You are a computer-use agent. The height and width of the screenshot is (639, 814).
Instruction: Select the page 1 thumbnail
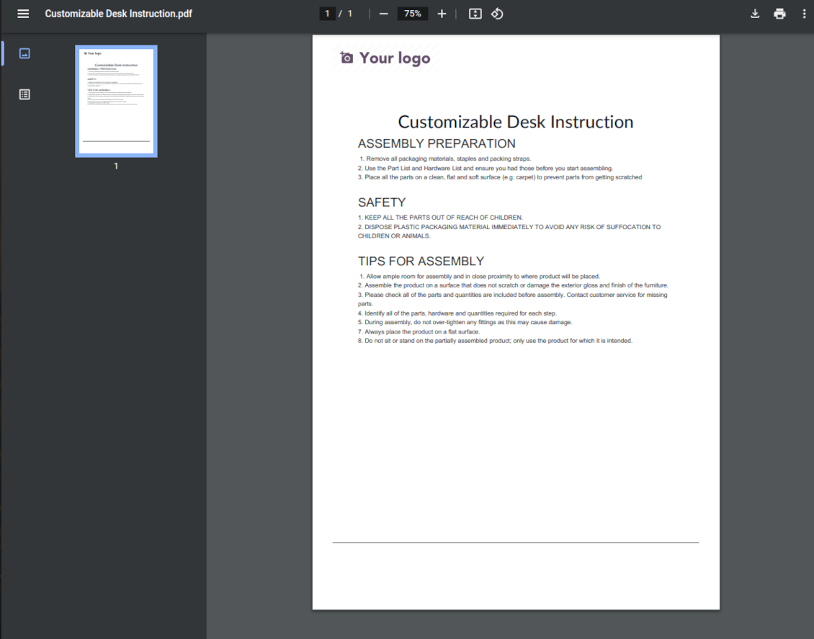pyautogui.click(x=116, y=101)
